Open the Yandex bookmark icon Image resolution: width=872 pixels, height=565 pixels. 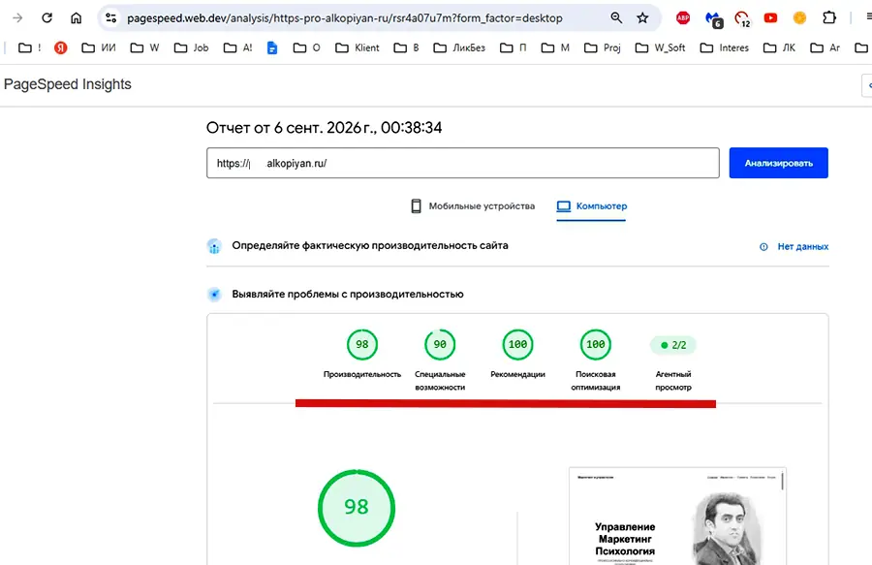coord(61,47)
